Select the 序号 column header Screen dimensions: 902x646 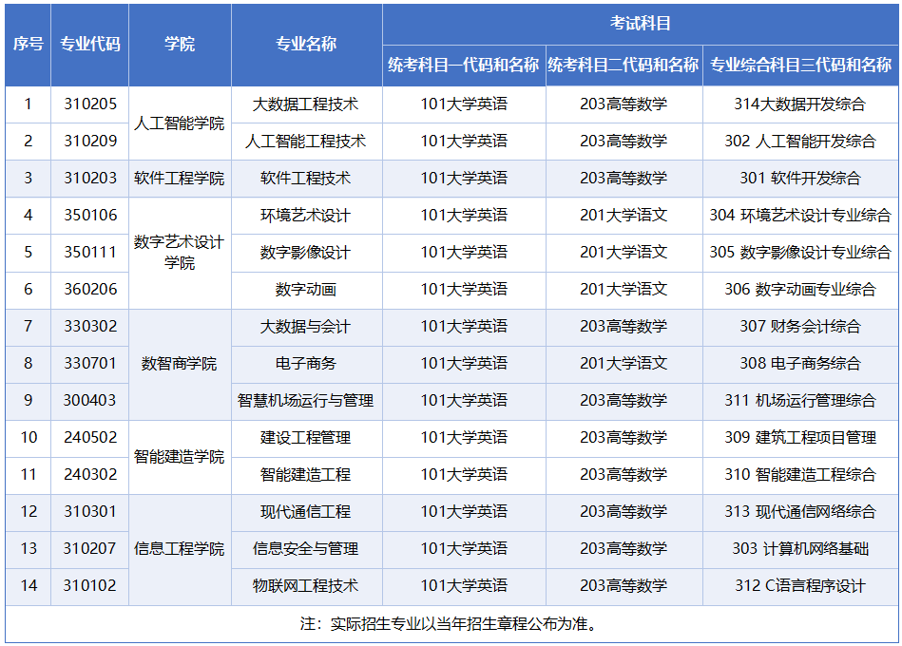pyautogui.click(x=27, y=44)
